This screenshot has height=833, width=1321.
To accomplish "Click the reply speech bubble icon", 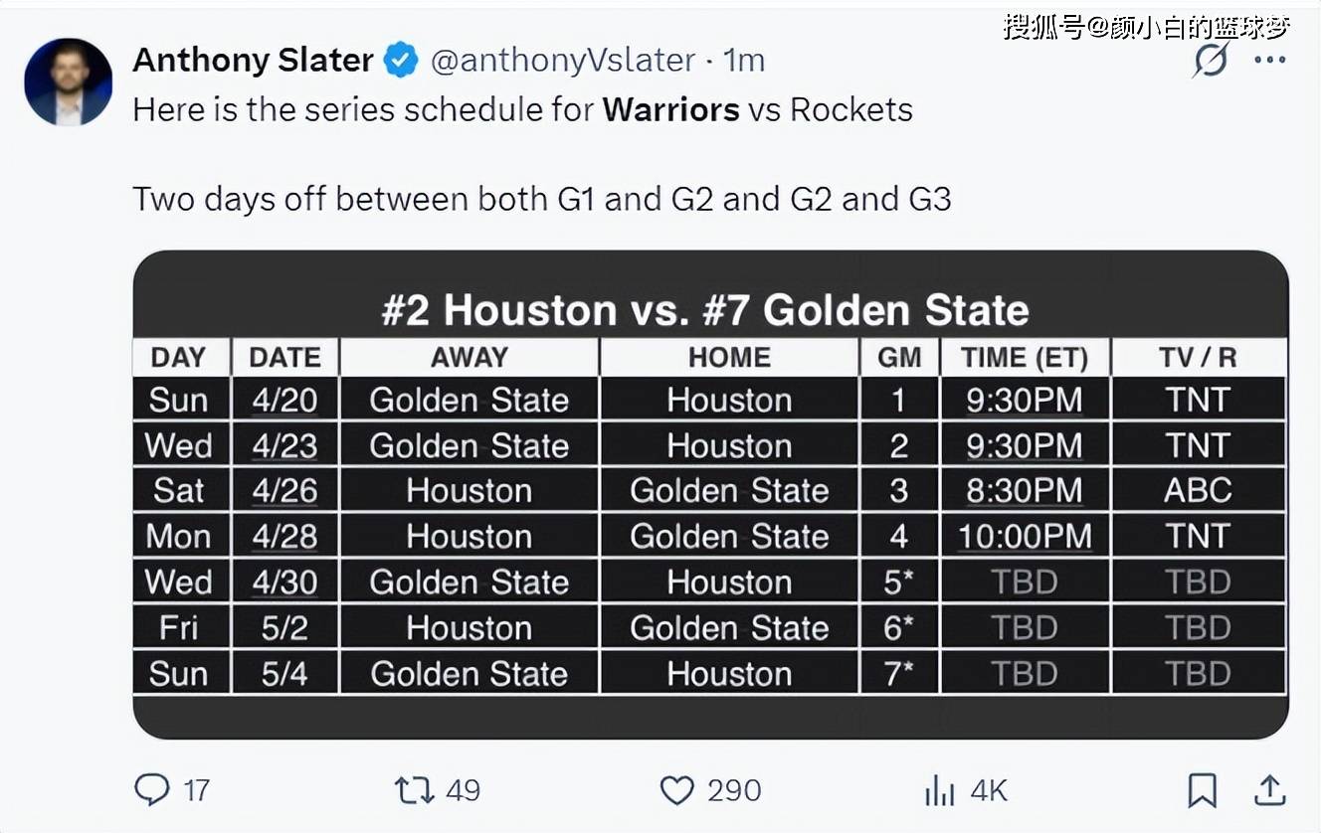I will [x=152, y=790].
